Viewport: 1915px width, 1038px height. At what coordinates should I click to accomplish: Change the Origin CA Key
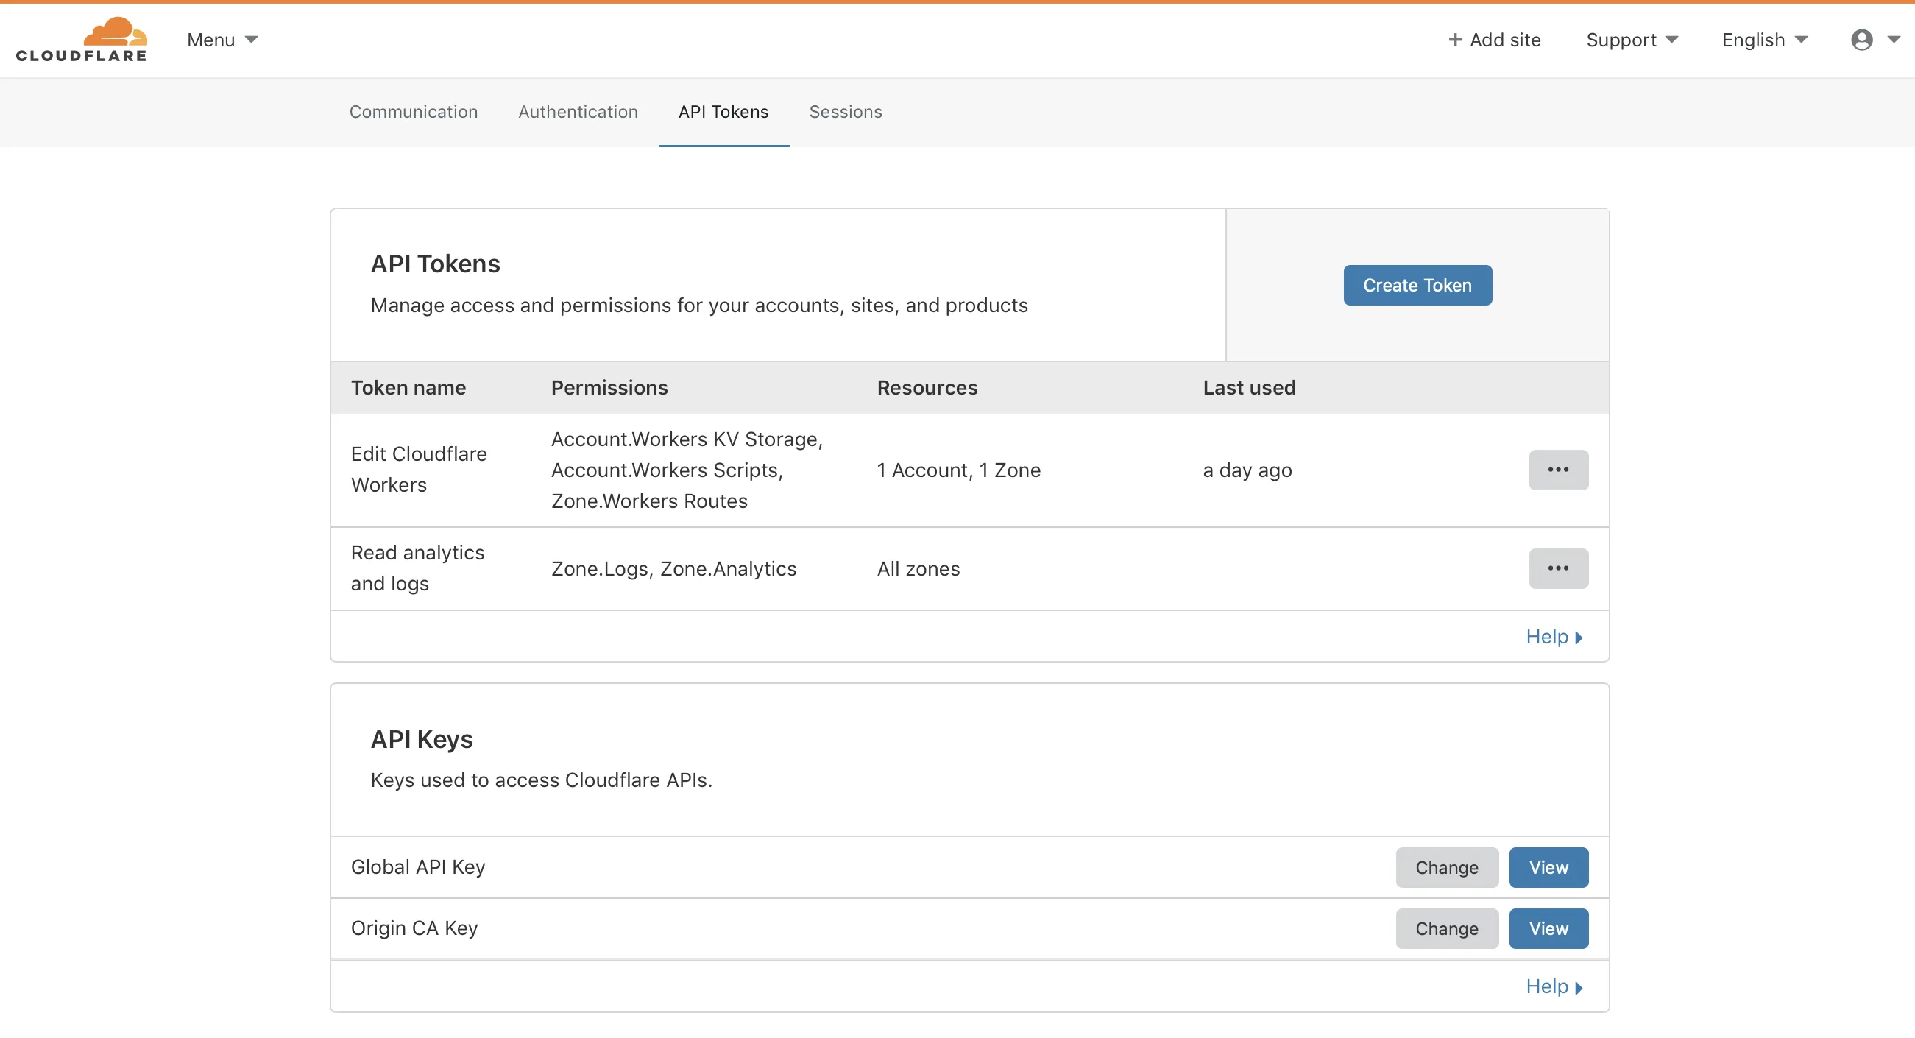pyautogui.click(x=1445, y=928)
